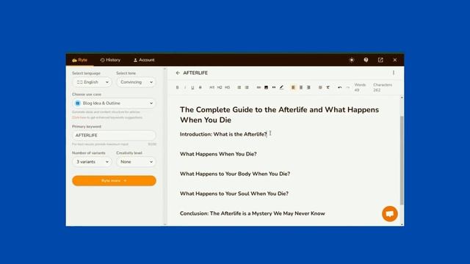Open the Creativity level dropdown
Image resolution: width=470 pixels, height=264 pixels.
click(136, 161)
